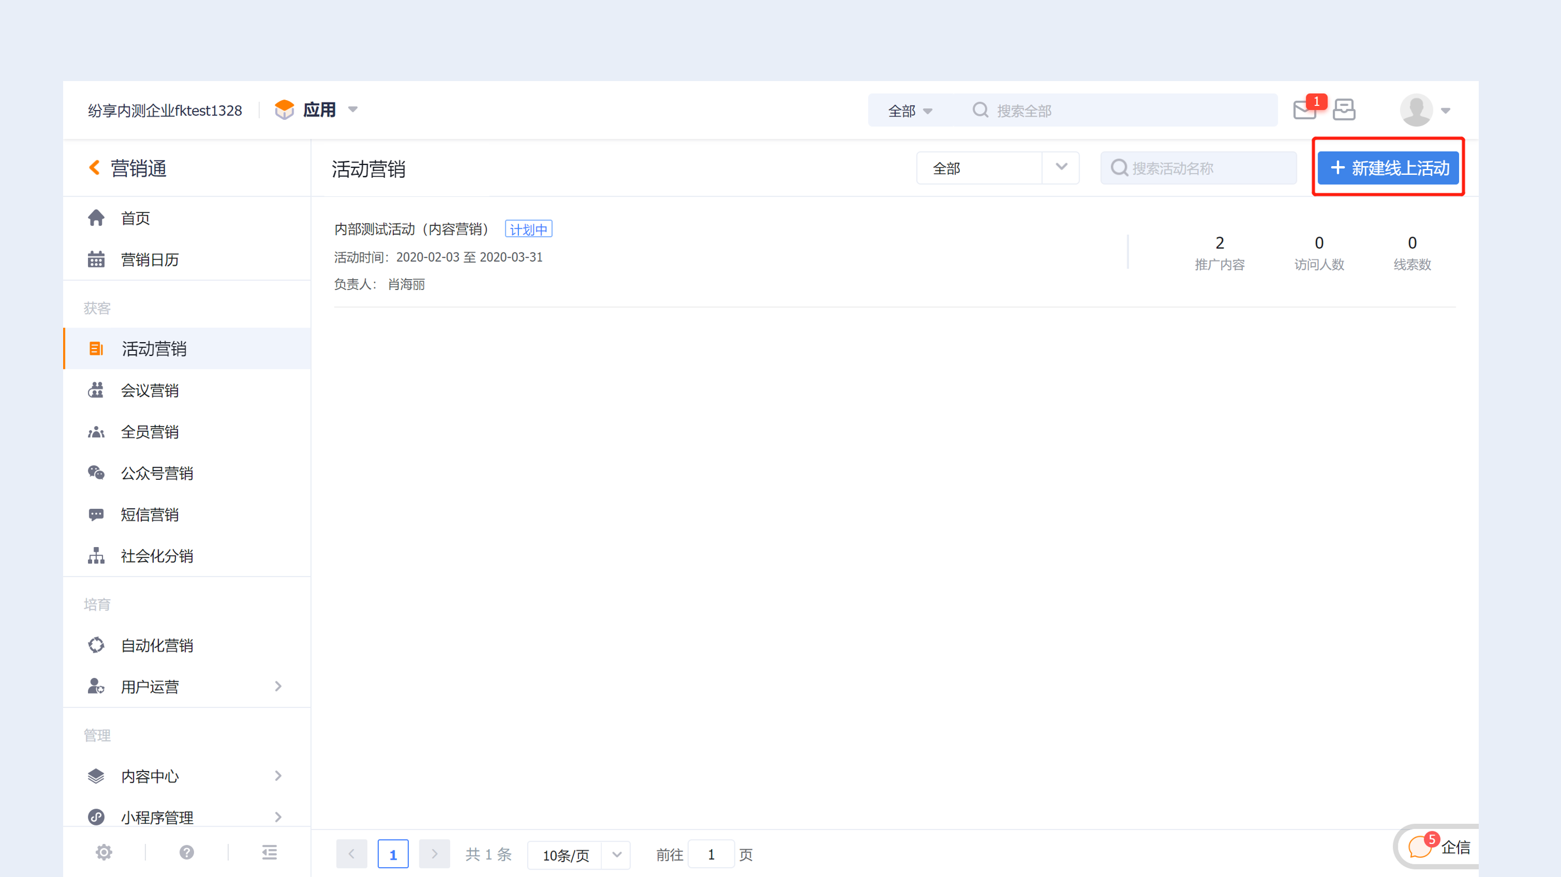This screenshot has height=877, width=1561.
Task: Open the 短信营销 message icon
Action: tap(96, 515)
